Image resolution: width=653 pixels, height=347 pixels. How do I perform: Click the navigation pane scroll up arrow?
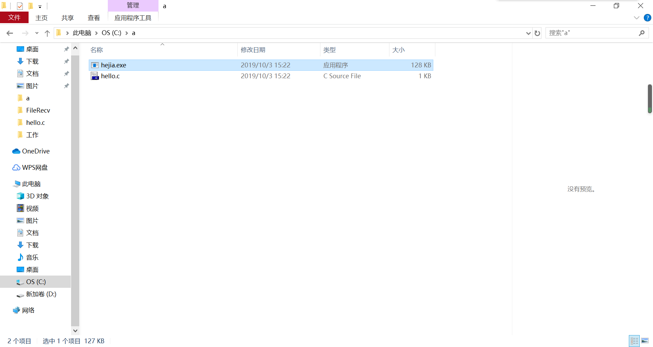[75, 49]
